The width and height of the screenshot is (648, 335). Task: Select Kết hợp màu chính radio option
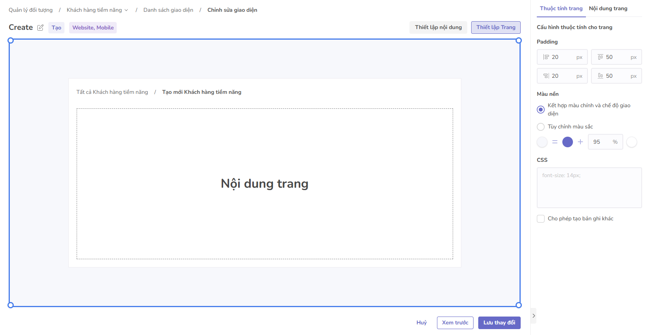[541, 110]
